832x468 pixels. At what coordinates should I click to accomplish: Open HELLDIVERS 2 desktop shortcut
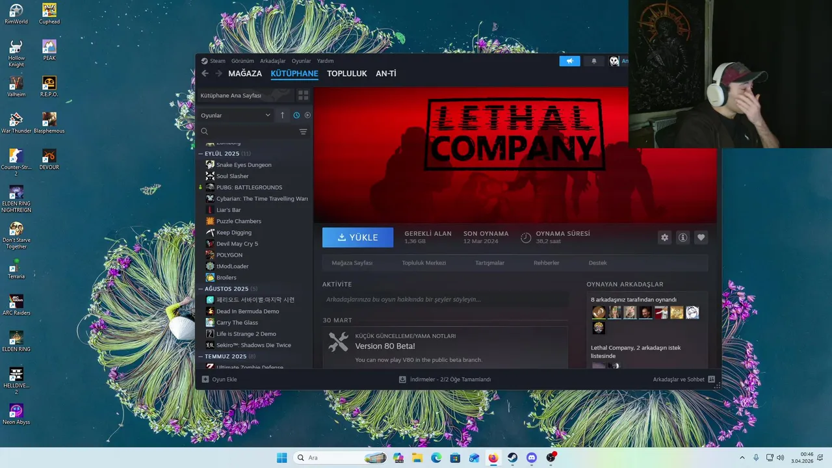pyautogui.click(x=16, y=381)
